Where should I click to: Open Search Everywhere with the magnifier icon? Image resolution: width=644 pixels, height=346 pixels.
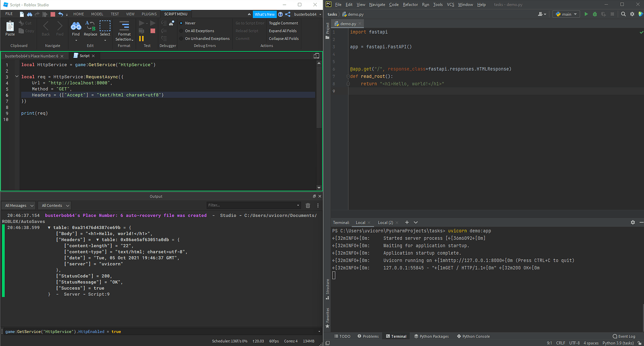623,14
